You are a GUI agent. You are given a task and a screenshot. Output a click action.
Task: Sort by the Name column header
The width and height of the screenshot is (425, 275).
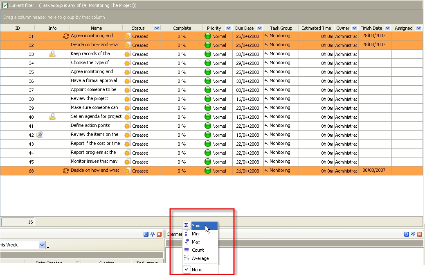tap(96, 28)
